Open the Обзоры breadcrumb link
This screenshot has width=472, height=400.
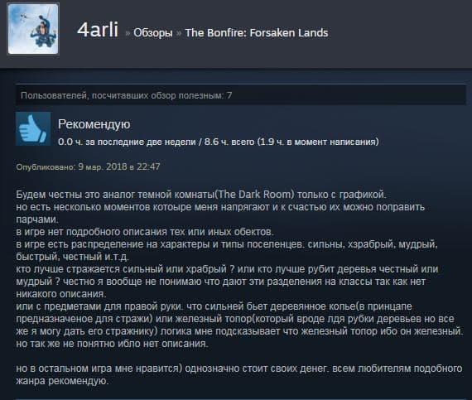pyautogui.click(x=153, y=32)
